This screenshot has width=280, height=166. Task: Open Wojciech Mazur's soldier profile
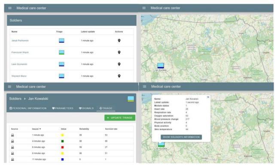19,76
